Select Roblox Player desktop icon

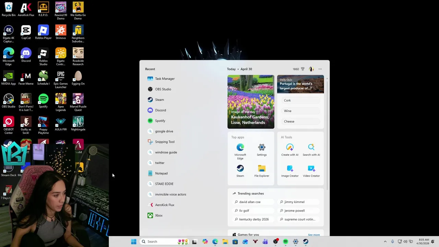click(x=43, y=33)
